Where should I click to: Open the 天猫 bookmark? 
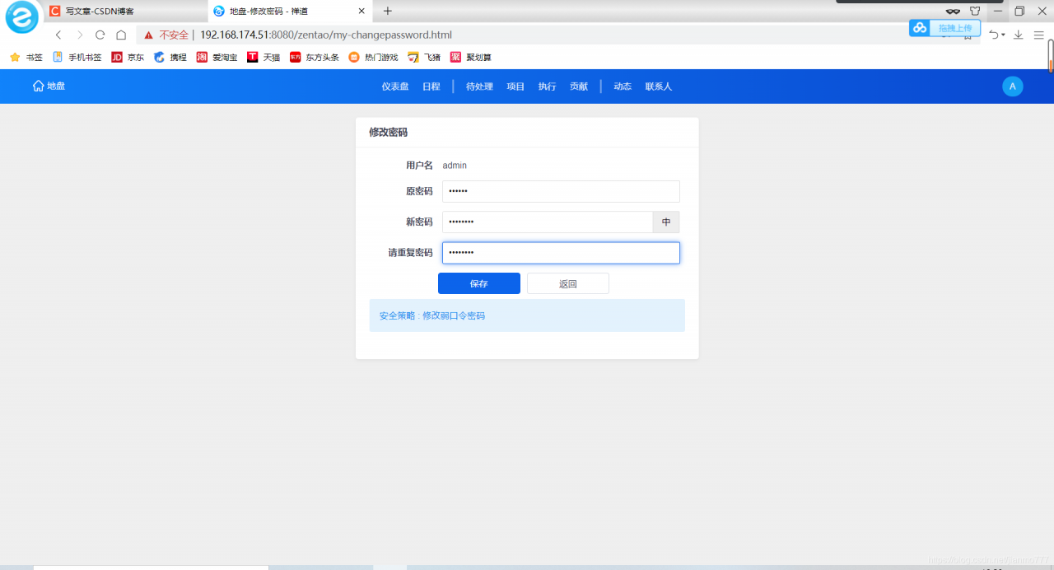click(x=263, y=57)
